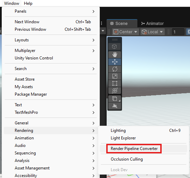Toggle the grid snapping button at toolbar edge

[188, 32]
